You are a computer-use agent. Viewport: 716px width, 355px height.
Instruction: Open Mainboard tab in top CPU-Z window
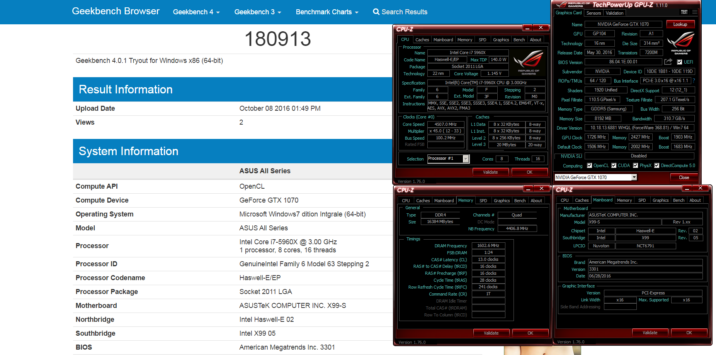(x=443, y=40)
